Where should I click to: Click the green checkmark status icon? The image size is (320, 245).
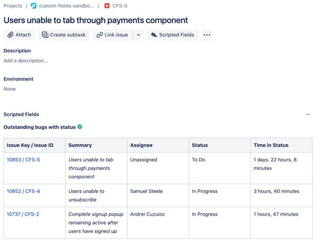point(80,127)
